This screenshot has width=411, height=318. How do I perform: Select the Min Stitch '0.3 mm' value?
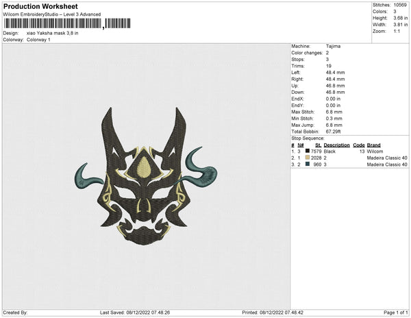pyautogui.click(x=334, y=119)
